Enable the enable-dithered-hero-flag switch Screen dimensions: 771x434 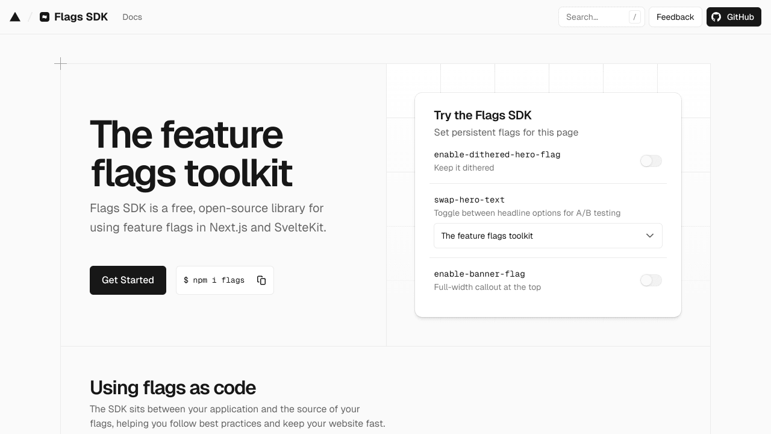[x=651, y=161]
